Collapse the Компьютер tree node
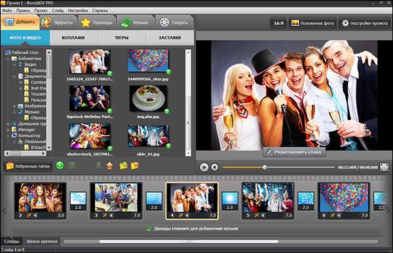The height and width of the screenshot is (253, 393). coord(9,135)
